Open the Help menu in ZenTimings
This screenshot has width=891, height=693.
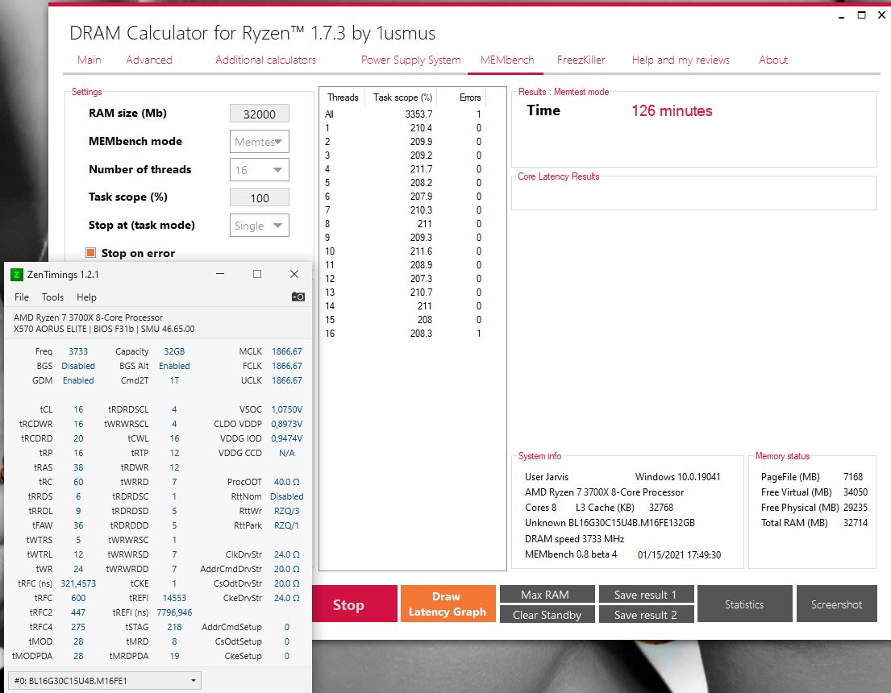86,297
